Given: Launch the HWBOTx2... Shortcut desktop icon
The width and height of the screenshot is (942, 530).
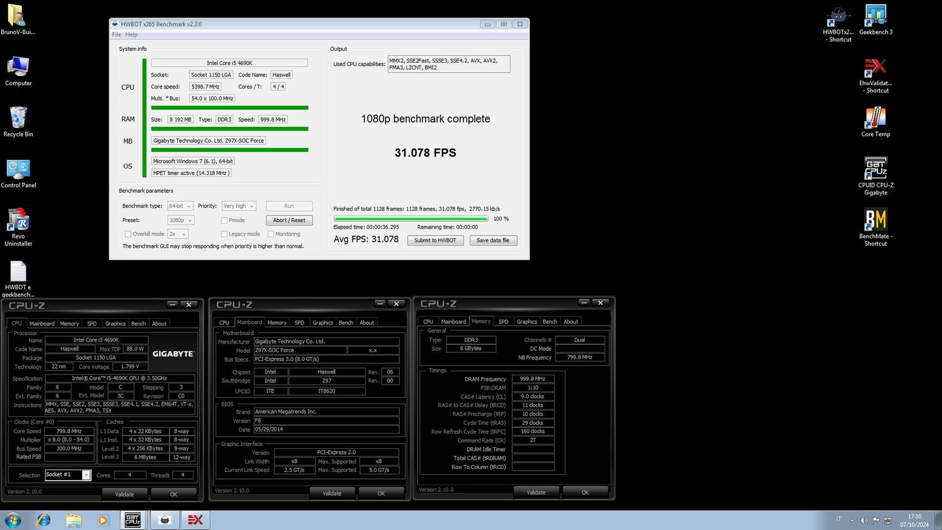Looking at the screenshot, I should 838,24.
